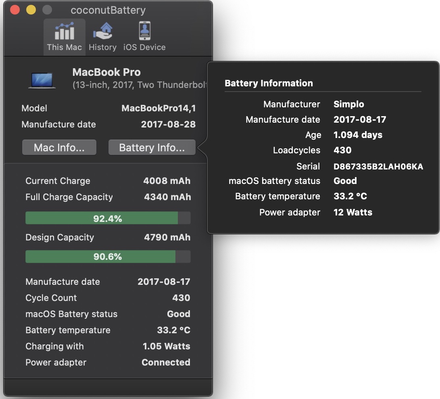Close the coconutBattery window
The image size is (440, 399).
point(15,10)
